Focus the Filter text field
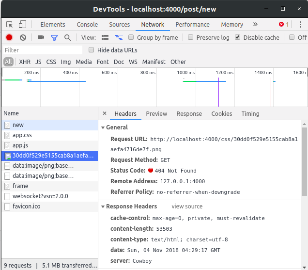 (x=43, y=50)
